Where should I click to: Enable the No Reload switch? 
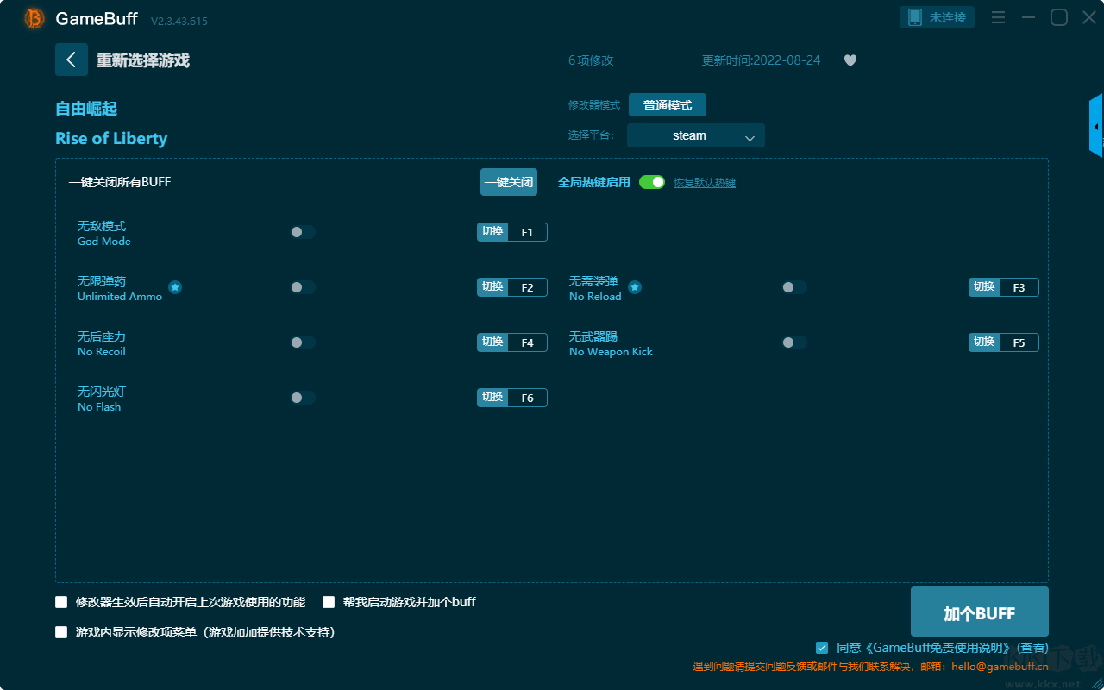coord(794,287)
